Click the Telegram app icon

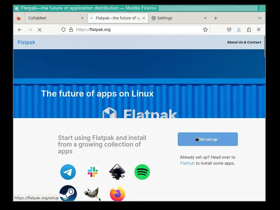pyautogui.click(x=68, y=172)
